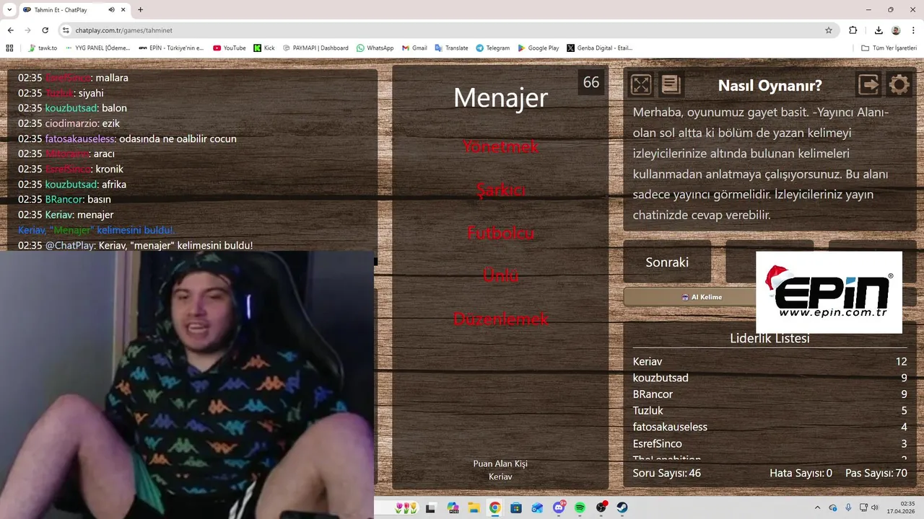Image resolution: width=924 pixels, height=519 pixels.
Task: Open the EPİN - Türkiye'nin bookmark
Action: [x=172, y=48]
